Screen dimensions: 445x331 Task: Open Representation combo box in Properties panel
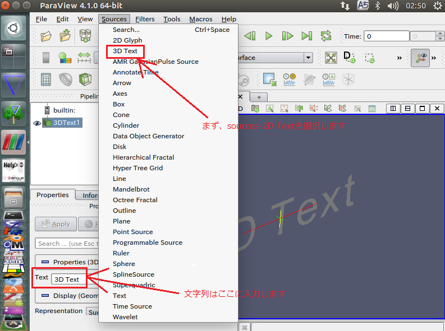[x=92, y=312]
